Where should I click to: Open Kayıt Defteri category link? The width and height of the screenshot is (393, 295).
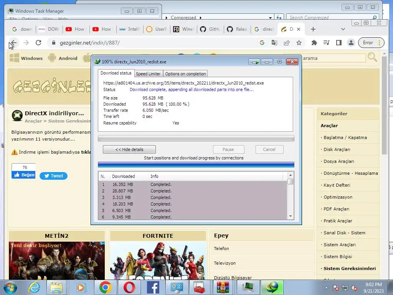point(337,185)
